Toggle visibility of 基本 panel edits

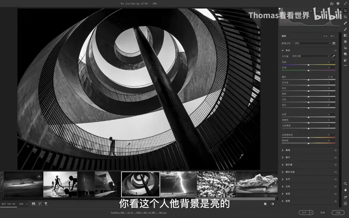[335, 50]
